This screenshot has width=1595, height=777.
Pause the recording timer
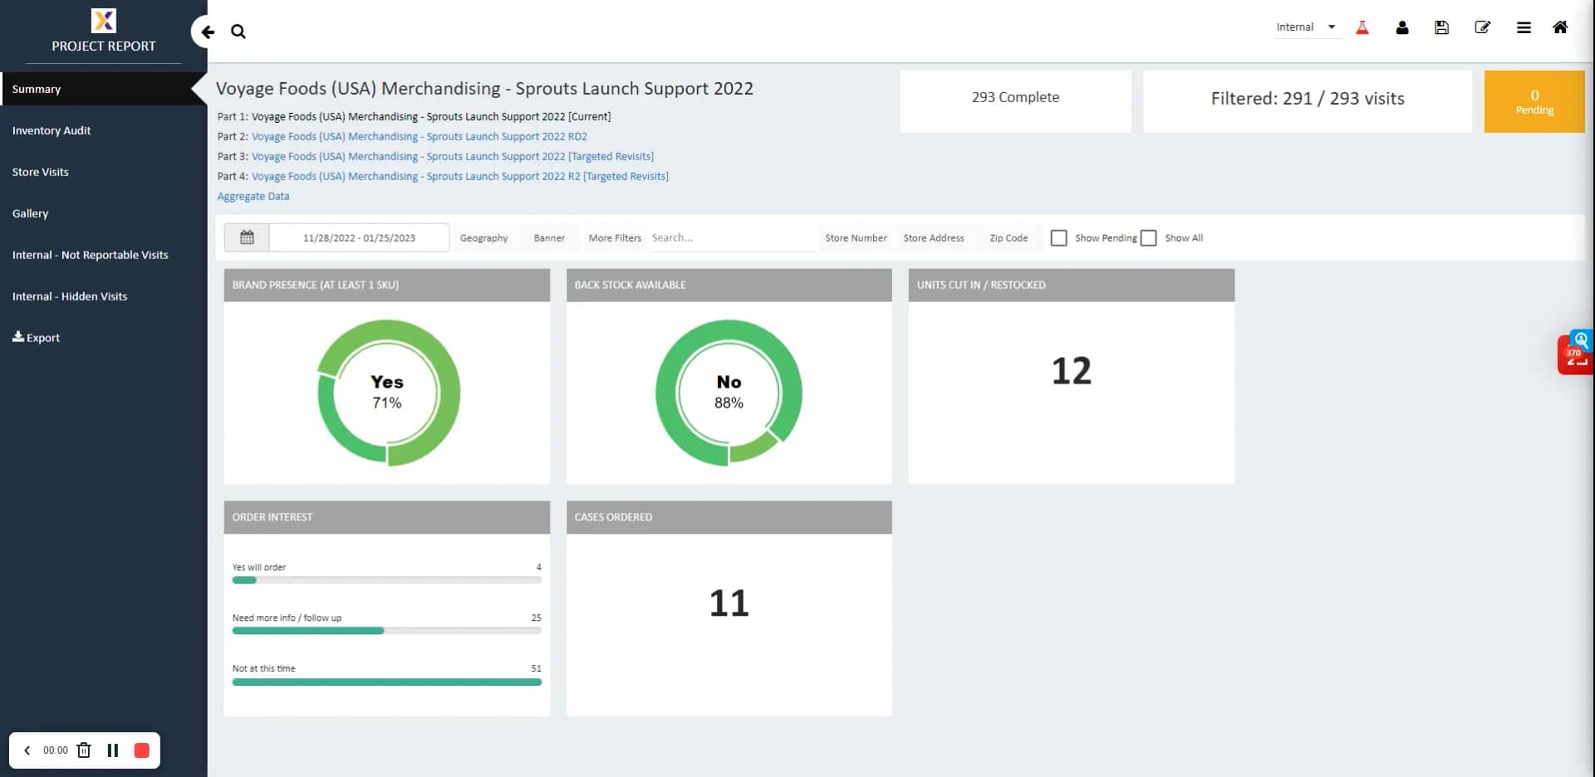click(x=113, y=750)
